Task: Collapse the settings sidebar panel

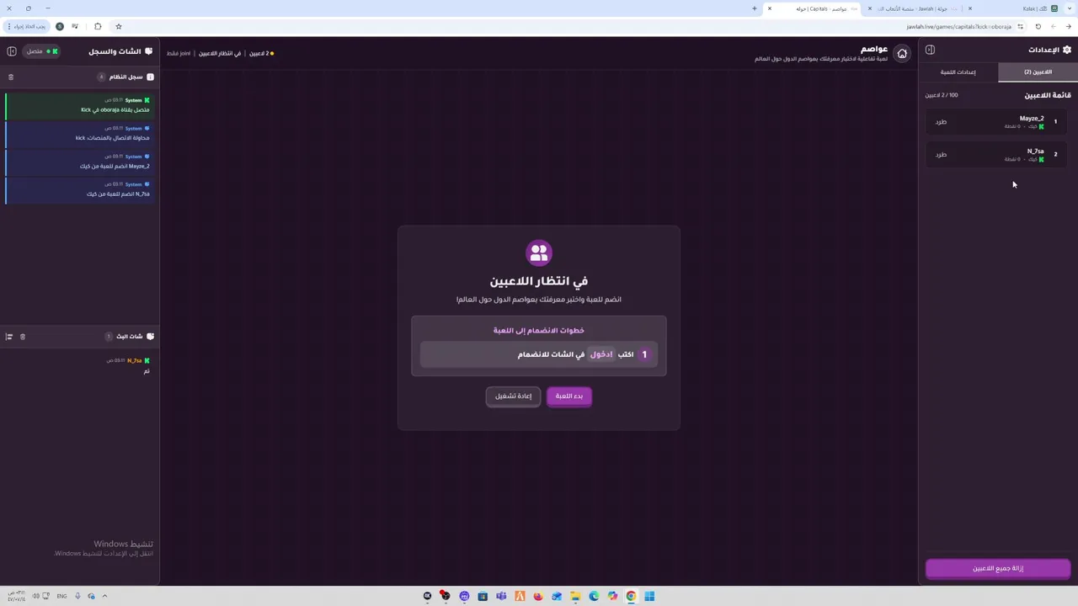Action: (930, 50)
